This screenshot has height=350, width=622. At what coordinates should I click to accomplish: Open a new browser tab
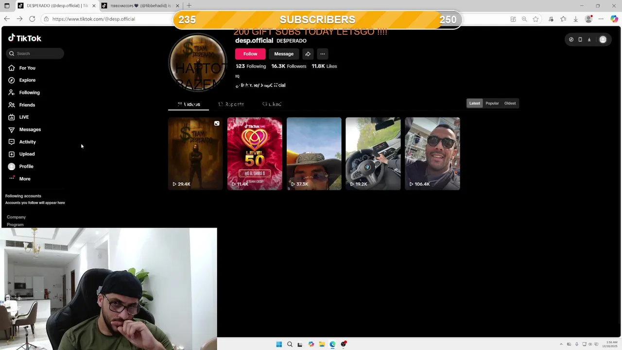pos(189,6)
